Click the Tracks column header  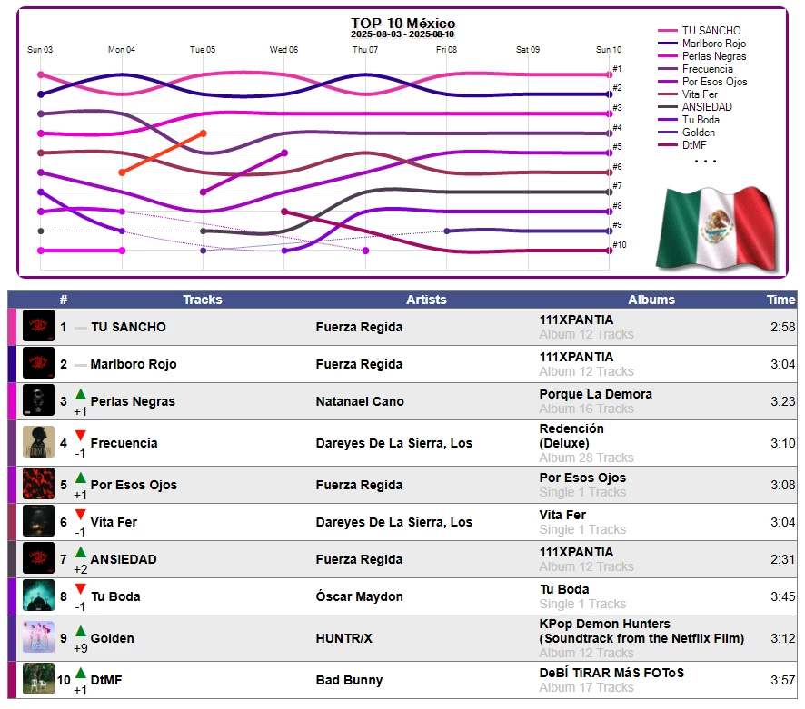tap(203, 300)
